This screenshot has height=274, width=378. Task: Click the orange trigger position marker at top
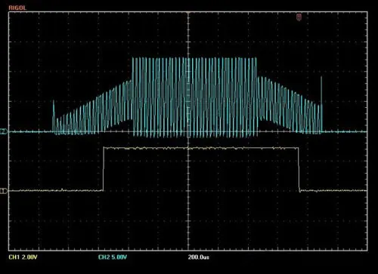click(299, 17)
